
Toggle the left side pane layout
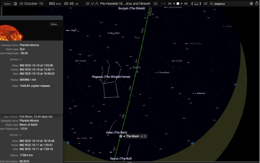click(193, 4)
